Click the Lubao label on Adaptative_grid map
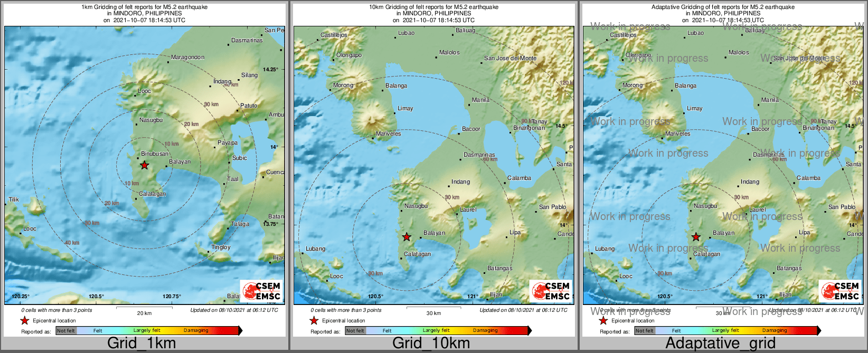This screenshot has width=868, height=353. 695,33
